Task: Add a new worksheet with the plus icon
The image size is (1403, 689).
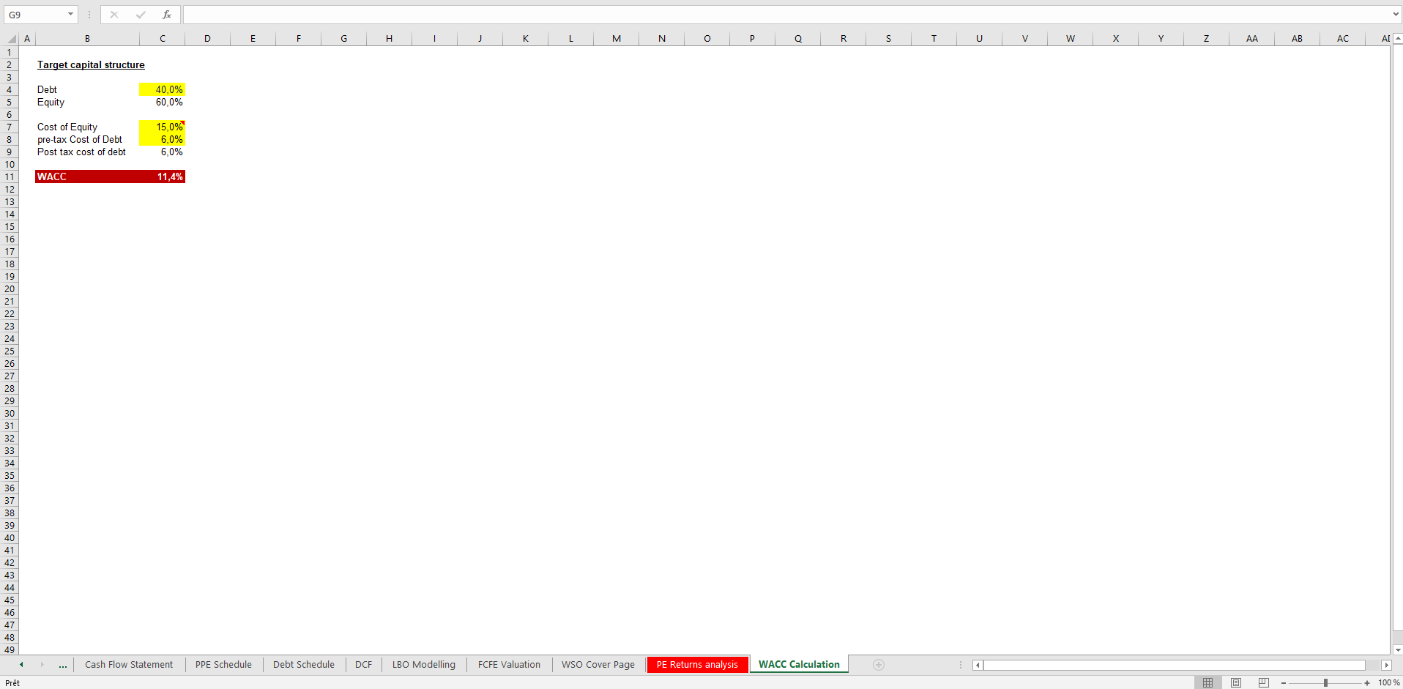Action: point(878,665)
